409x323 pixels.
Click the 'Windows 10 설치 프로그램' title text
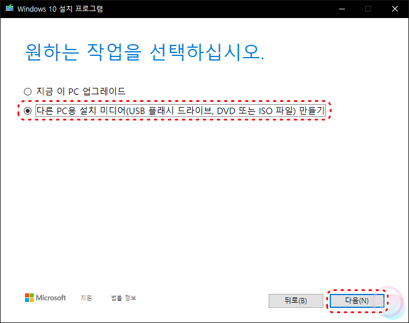point(60,9)
